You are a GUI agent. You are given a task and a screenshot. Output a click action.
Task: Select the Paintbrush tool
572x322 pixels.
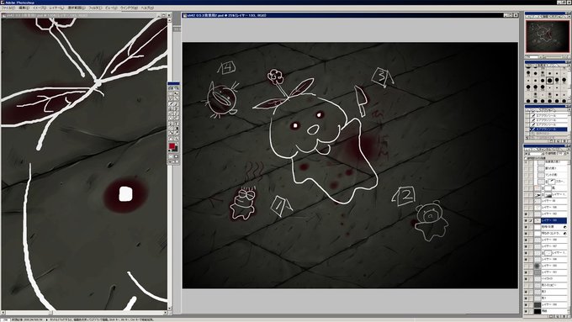[176, 104]
